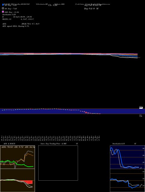Image resolution: width=145 pixels, height=192 pixels.
Task: Click the 'ADX: 70.83 +DY: 9.72' panel header
Action: (18, 147)
